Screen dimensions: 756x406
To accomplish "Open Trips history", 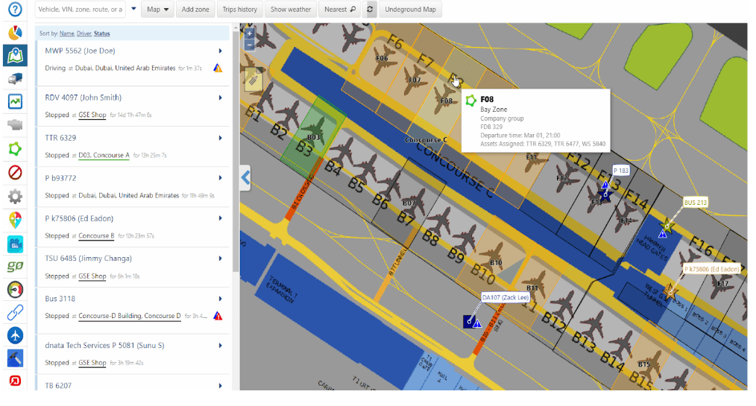I will (239, 9).
